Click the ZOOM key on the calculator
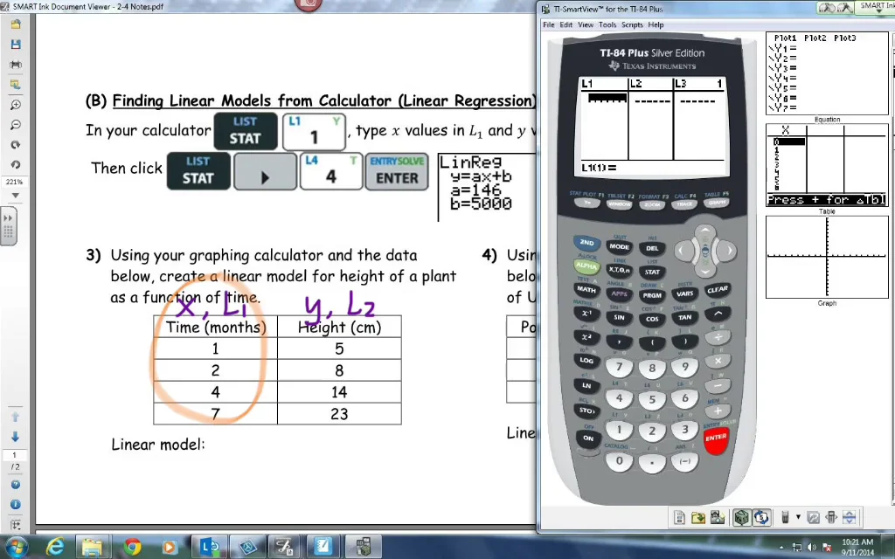This screenshot has height=559, width=895. coord(652,205)
